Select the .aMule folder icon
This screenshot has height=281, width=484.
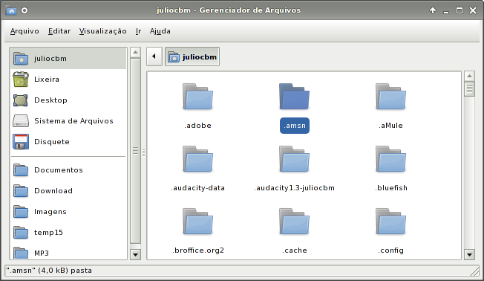coord(390,97)
